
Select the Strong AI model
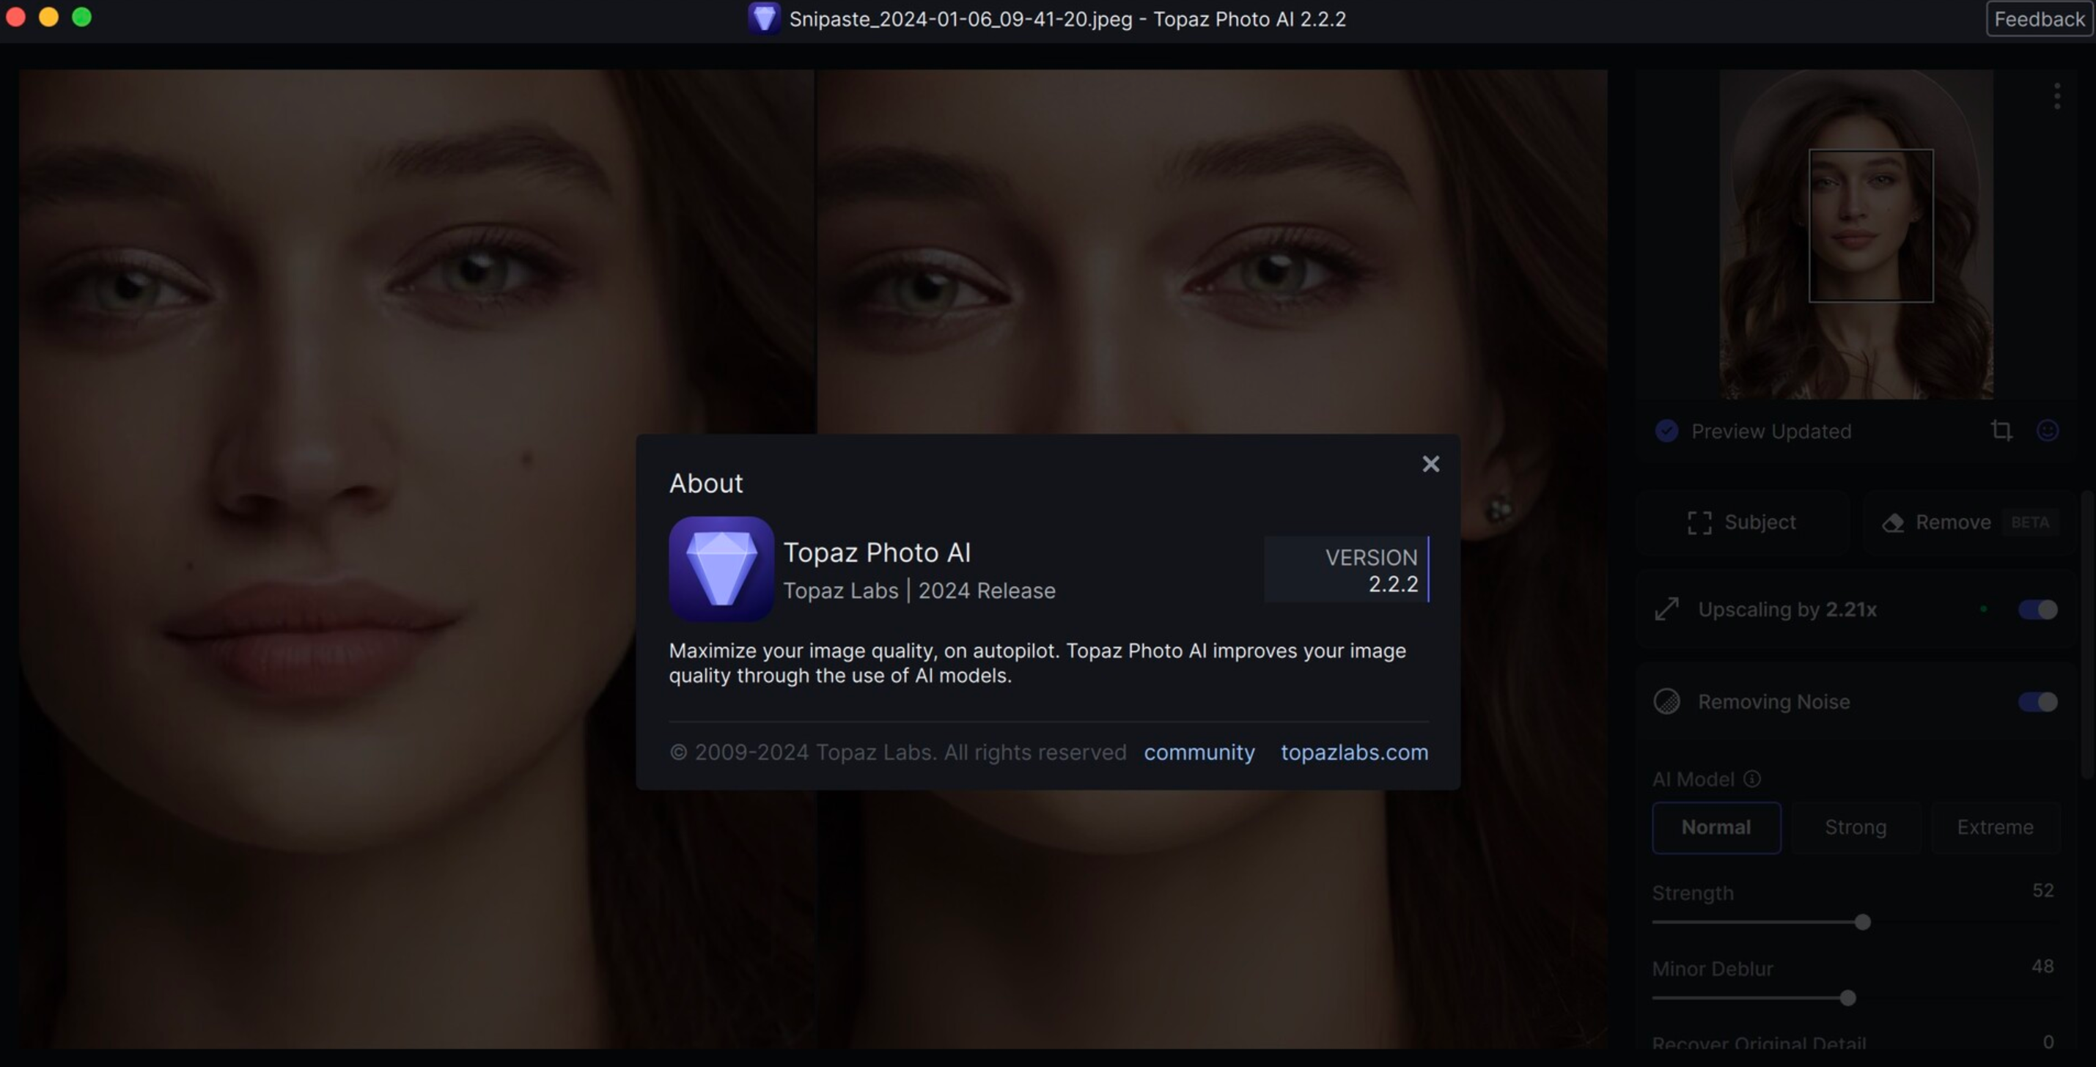pos(1855,828)
